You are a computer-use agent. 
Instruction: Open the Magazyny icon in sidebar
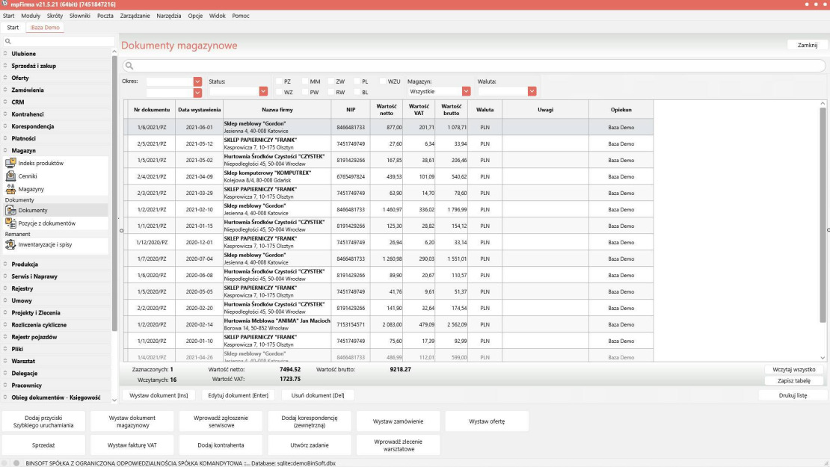click(x=10, y=189)
